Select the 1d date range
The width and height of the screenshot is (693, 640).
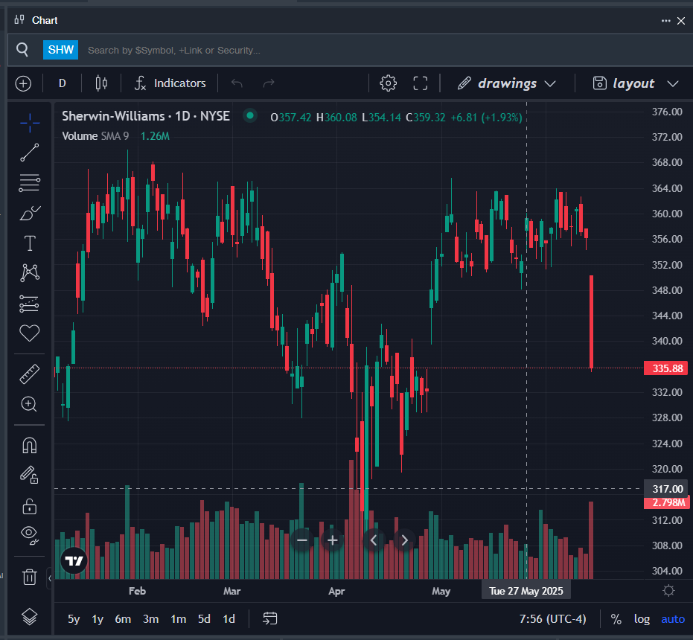pos(229,619)
